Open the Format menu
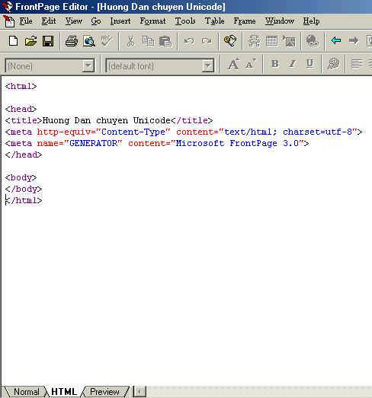The image size is (372, 398). [152, 21]
